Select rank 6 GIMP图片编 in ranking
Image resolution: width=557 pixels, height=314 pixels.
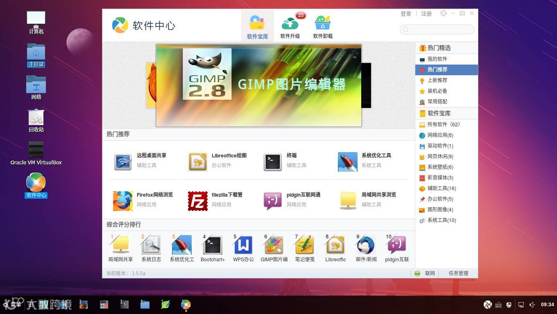click(274, 248)
